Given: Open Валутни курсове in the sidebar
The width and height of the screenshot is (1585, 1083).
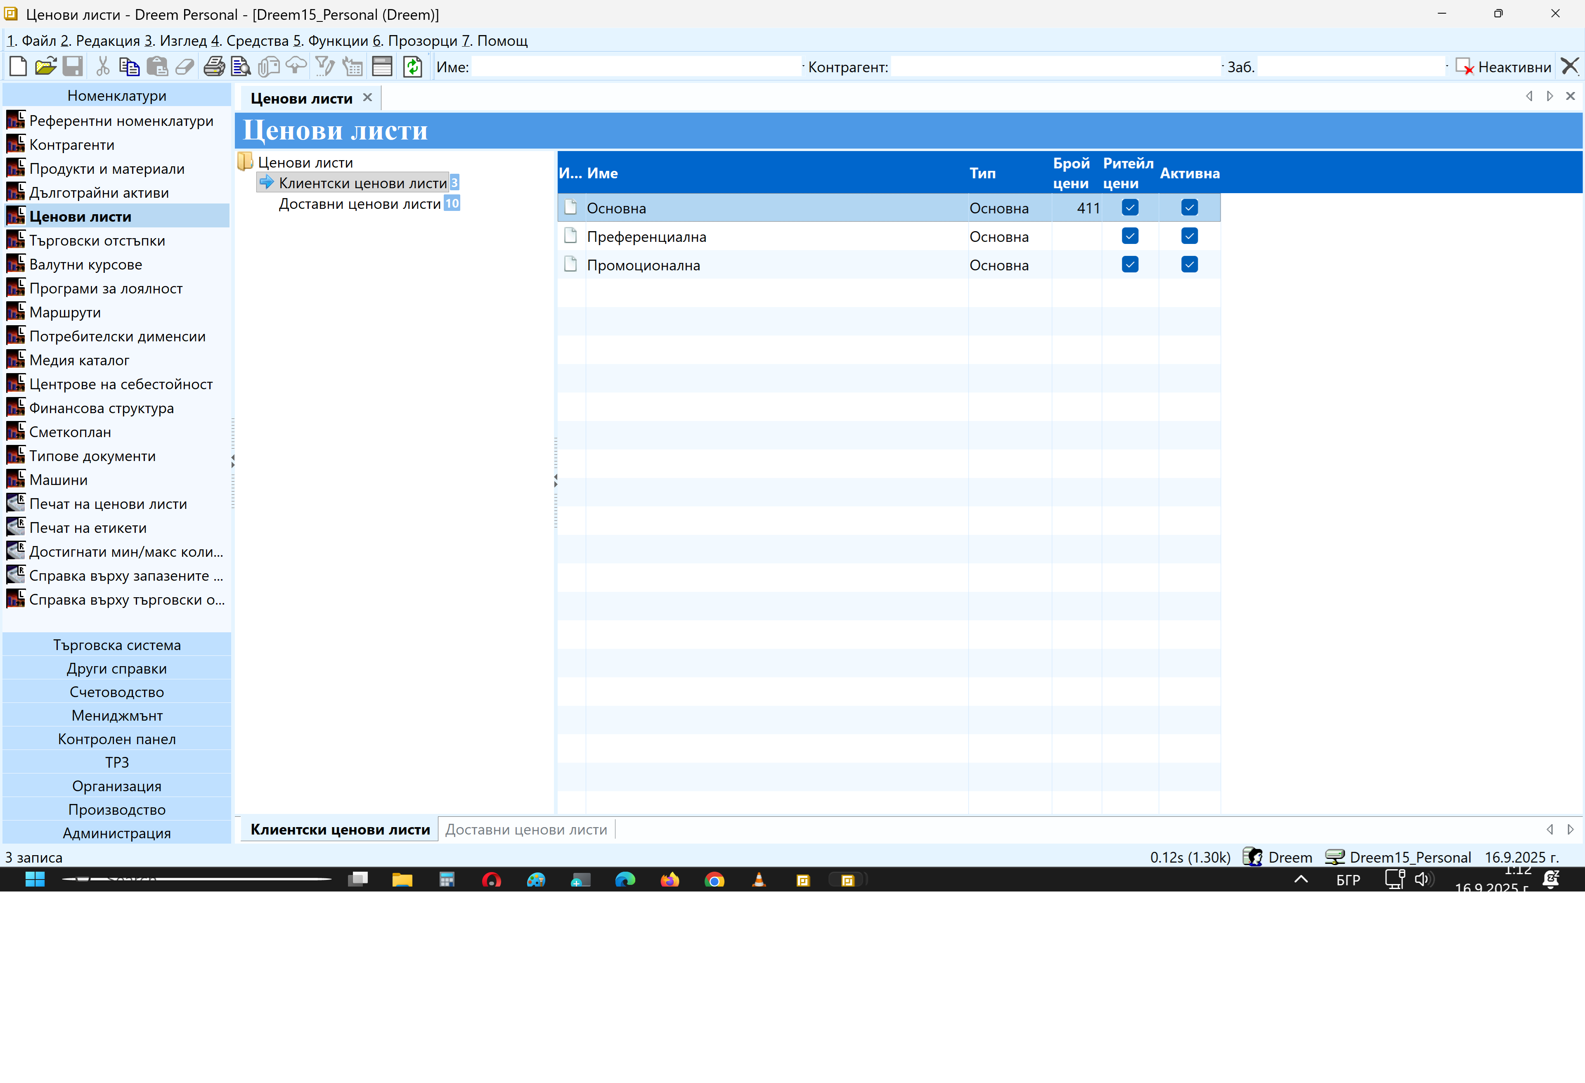Looking at the screenshot, I should pos(85,265).
